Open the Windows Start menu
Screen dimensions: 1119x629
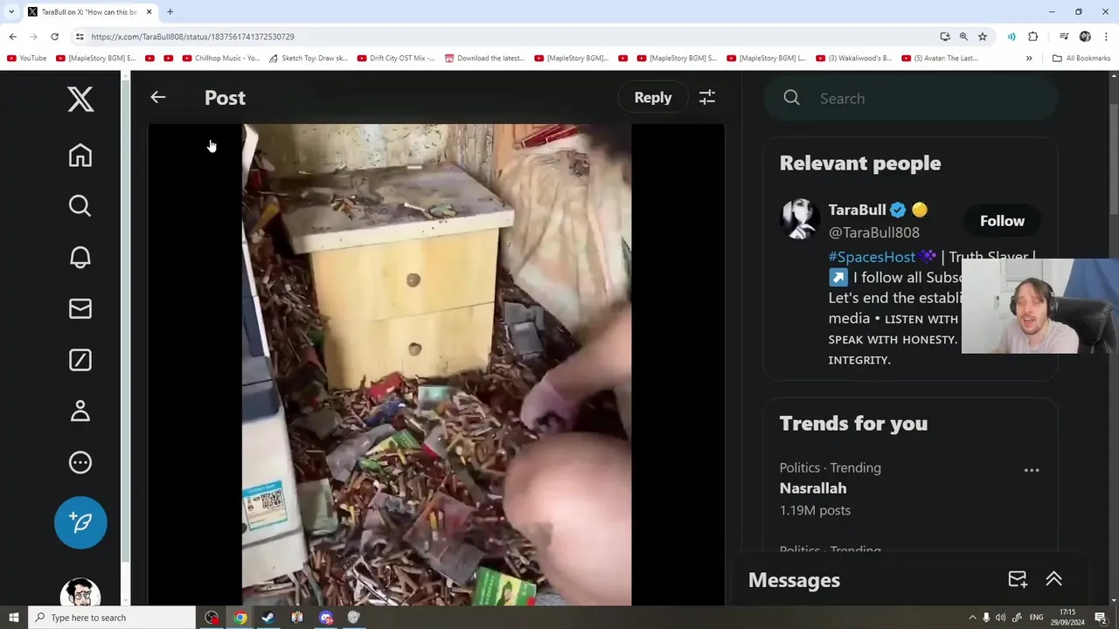coord(13,618)
